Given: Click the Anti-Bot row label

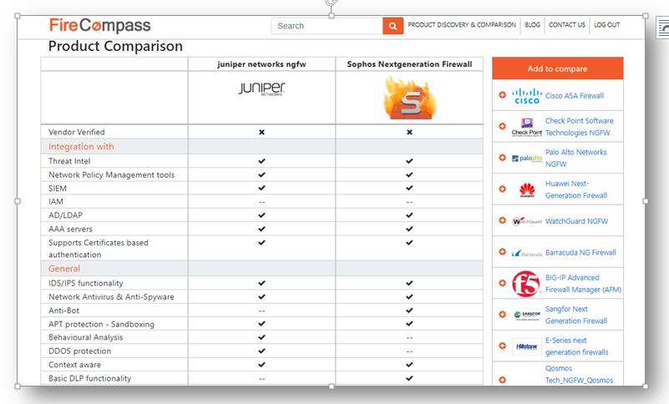Looking at the screenshot, I should point(63,311).
